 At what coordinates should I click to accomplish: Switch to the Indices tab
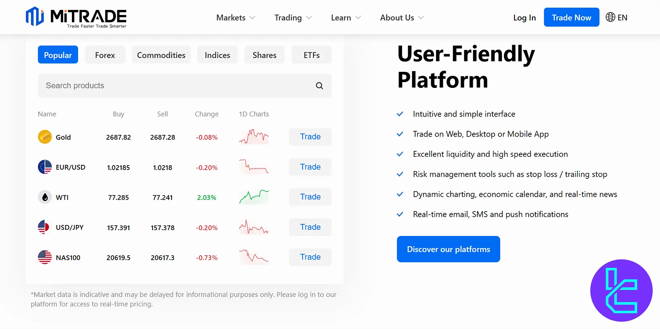pyautogui.click(x=217, y=55)
